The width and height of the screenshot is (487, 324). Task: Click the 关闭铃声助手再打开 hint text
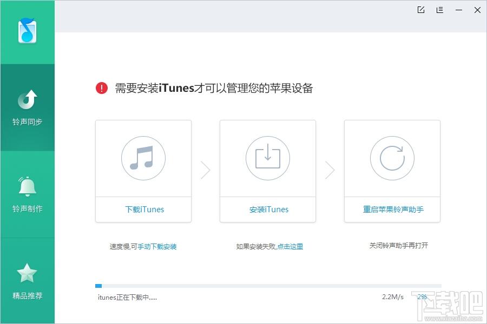[x=399, y=246]
